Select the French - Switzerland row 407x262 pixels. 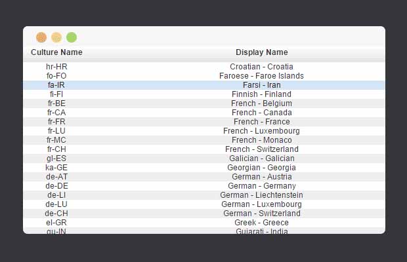(204, 149)
